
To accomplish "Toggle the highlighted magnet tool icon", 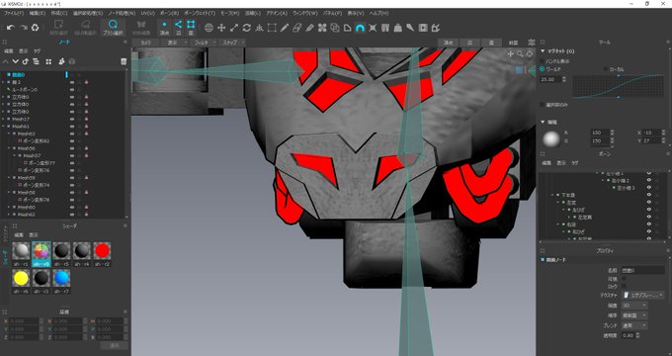I will 360,28.
